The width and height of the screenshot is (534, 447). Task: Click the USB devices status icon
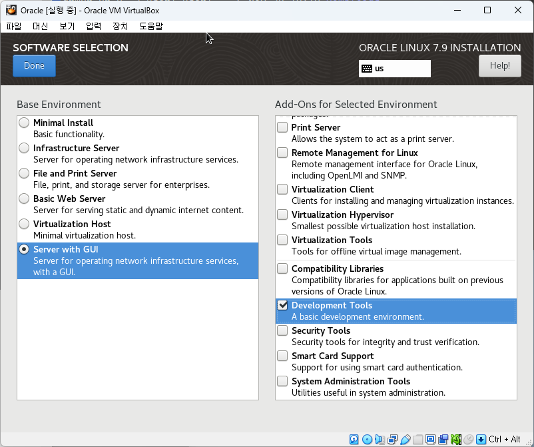(x=405, y=439)
